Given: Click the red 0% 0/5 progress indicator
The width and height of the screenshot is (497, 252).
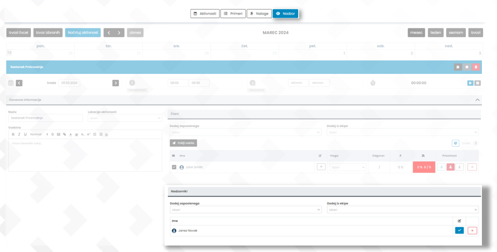Looking at the screenshot, I should (x=424, y=167).
